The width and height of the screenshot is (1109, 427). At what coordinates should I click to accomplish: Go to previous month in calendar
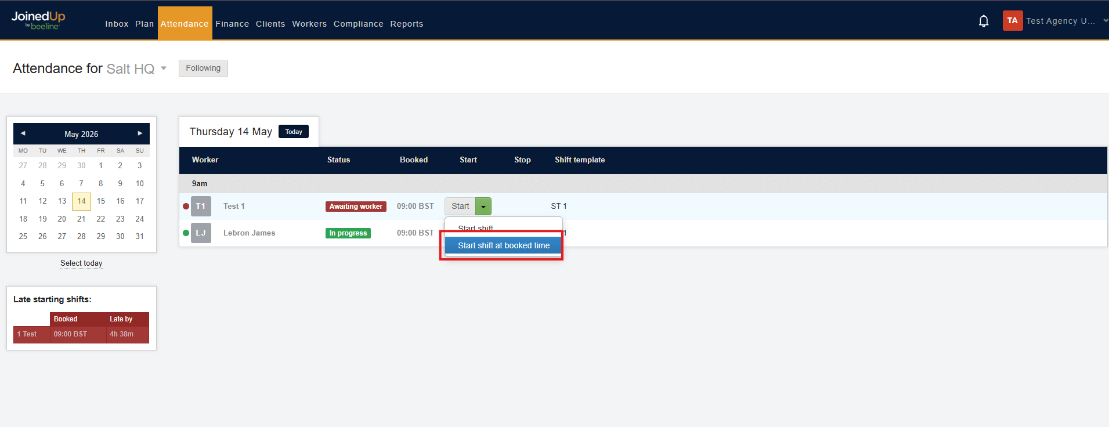(x=23, y=133)
